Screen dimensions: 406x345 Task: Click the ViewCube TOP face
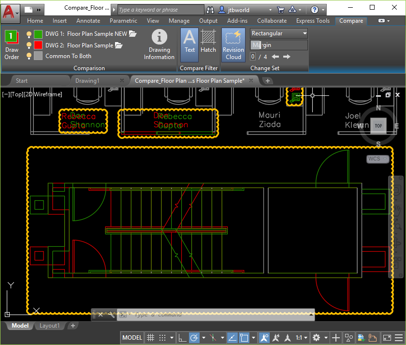(x=378, y=126)
